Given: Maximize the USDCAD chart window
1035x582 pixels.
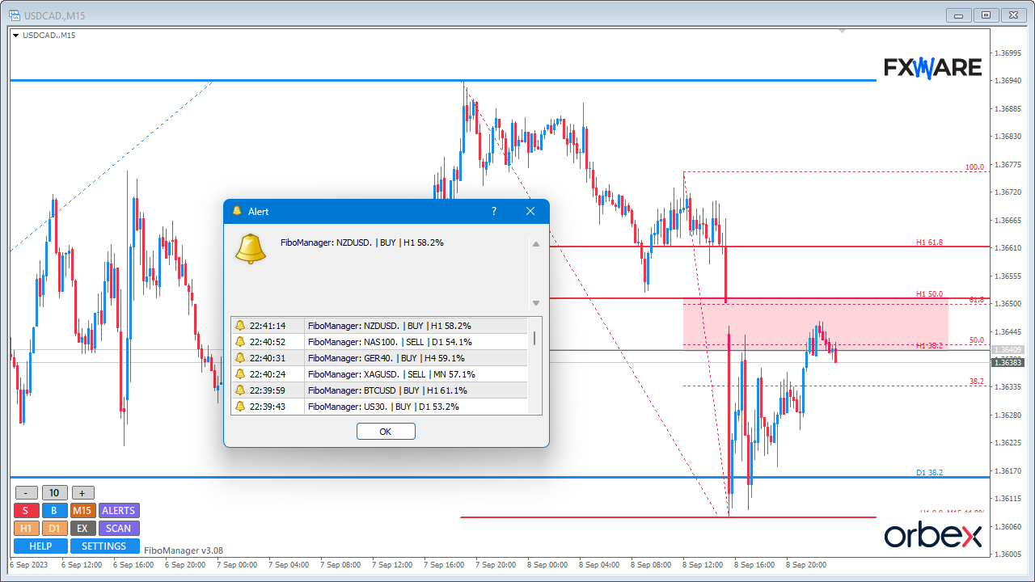Looking at the screenshot, I should 986,15.
